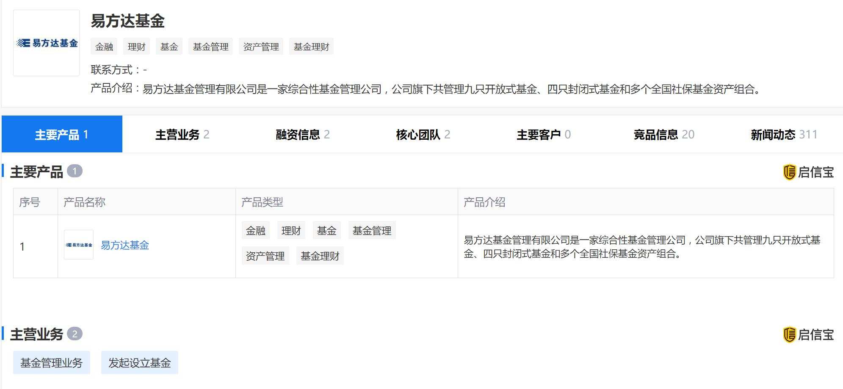843x389 pixels.
Task: Select the 基金 tag under the company title
Action: (x=169, y=47)
